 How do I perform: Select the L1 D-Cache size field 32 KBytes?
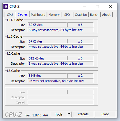47,25
